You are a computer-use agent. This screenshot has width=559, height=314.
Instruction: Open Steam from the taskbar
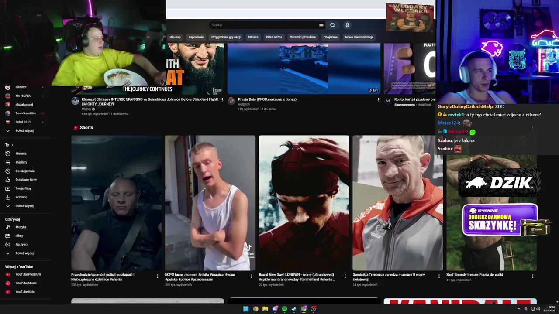(x=294, y=309)
